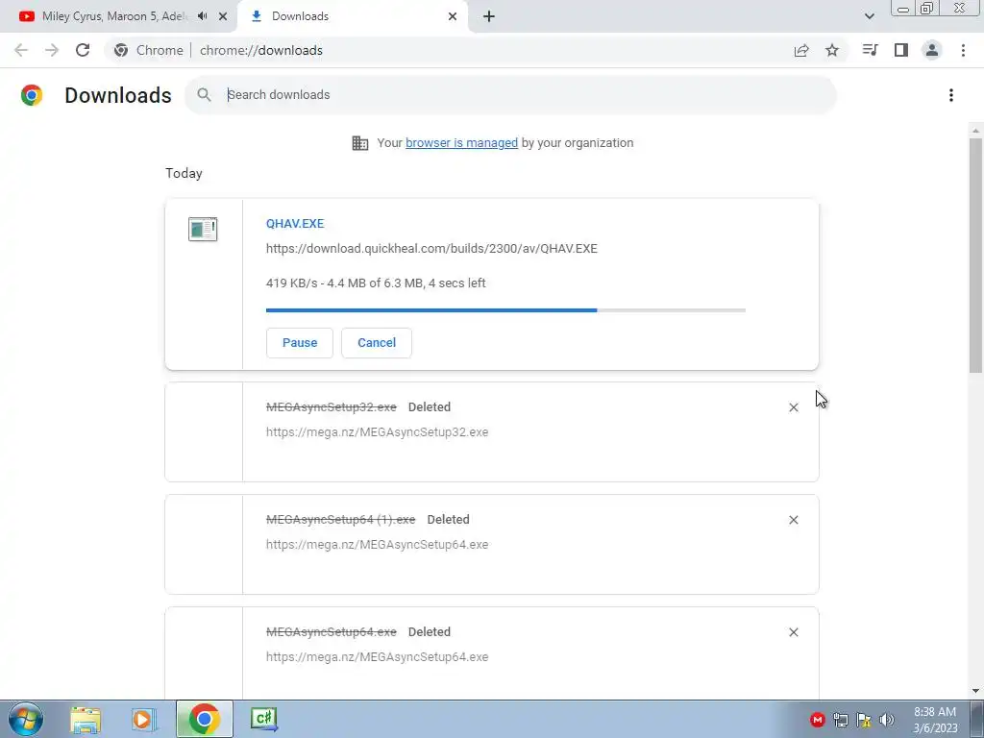The image size is (984, 738).
Task: Click the MEGA tray icon
Action: pos(817,720)
